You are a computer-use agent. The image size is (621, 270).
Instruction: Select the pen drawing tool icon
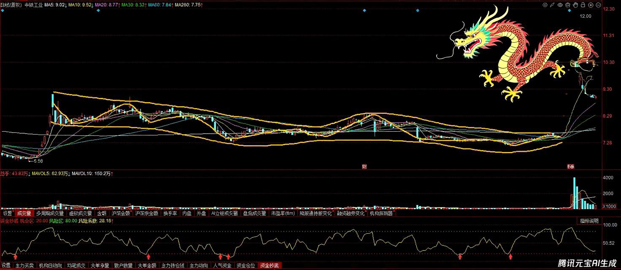click(552, 5)
